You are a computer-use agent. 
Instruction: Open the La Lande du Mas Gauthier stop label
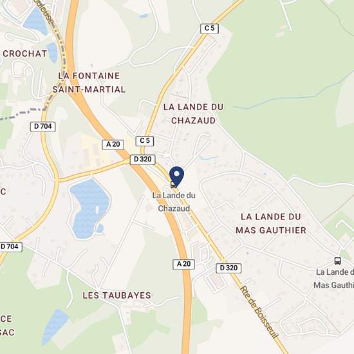point(333,279)
